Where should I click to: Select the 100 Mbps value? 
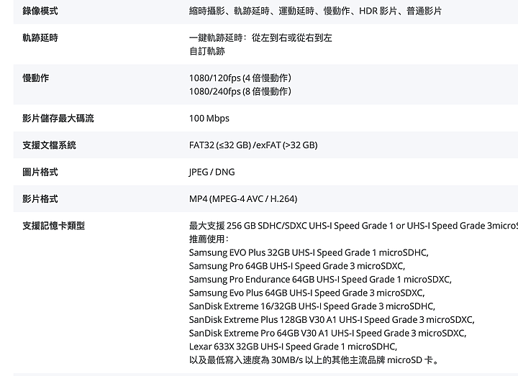pos(209,118)
